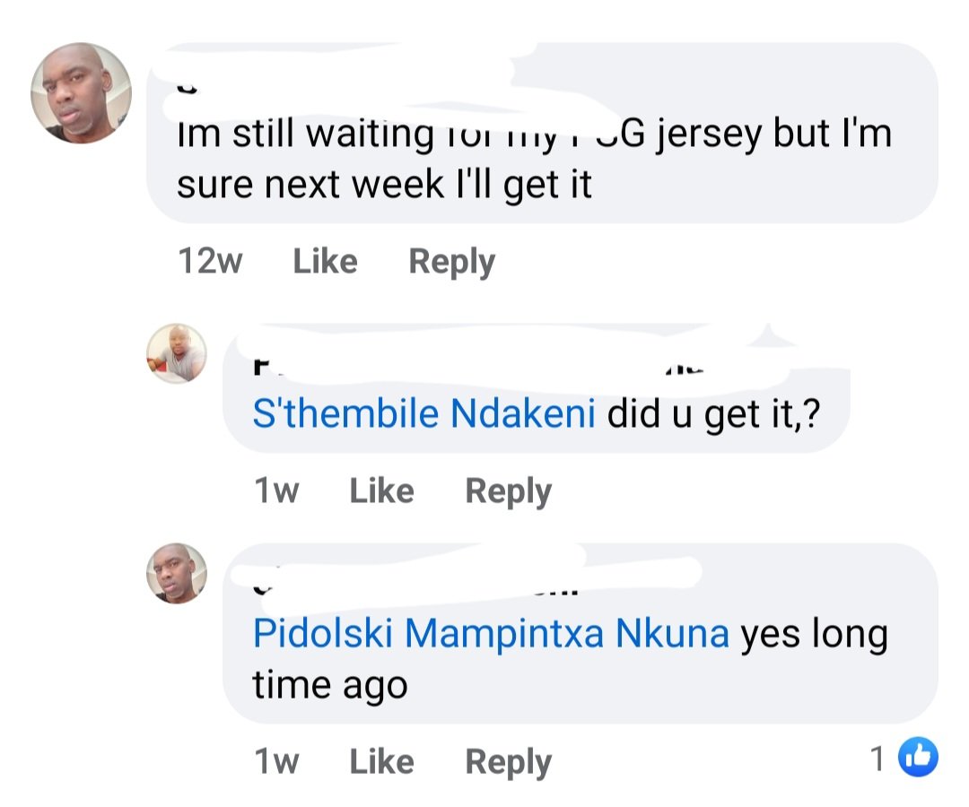Reply to the 'did u get it,?' comment

[x=508, y=490]
